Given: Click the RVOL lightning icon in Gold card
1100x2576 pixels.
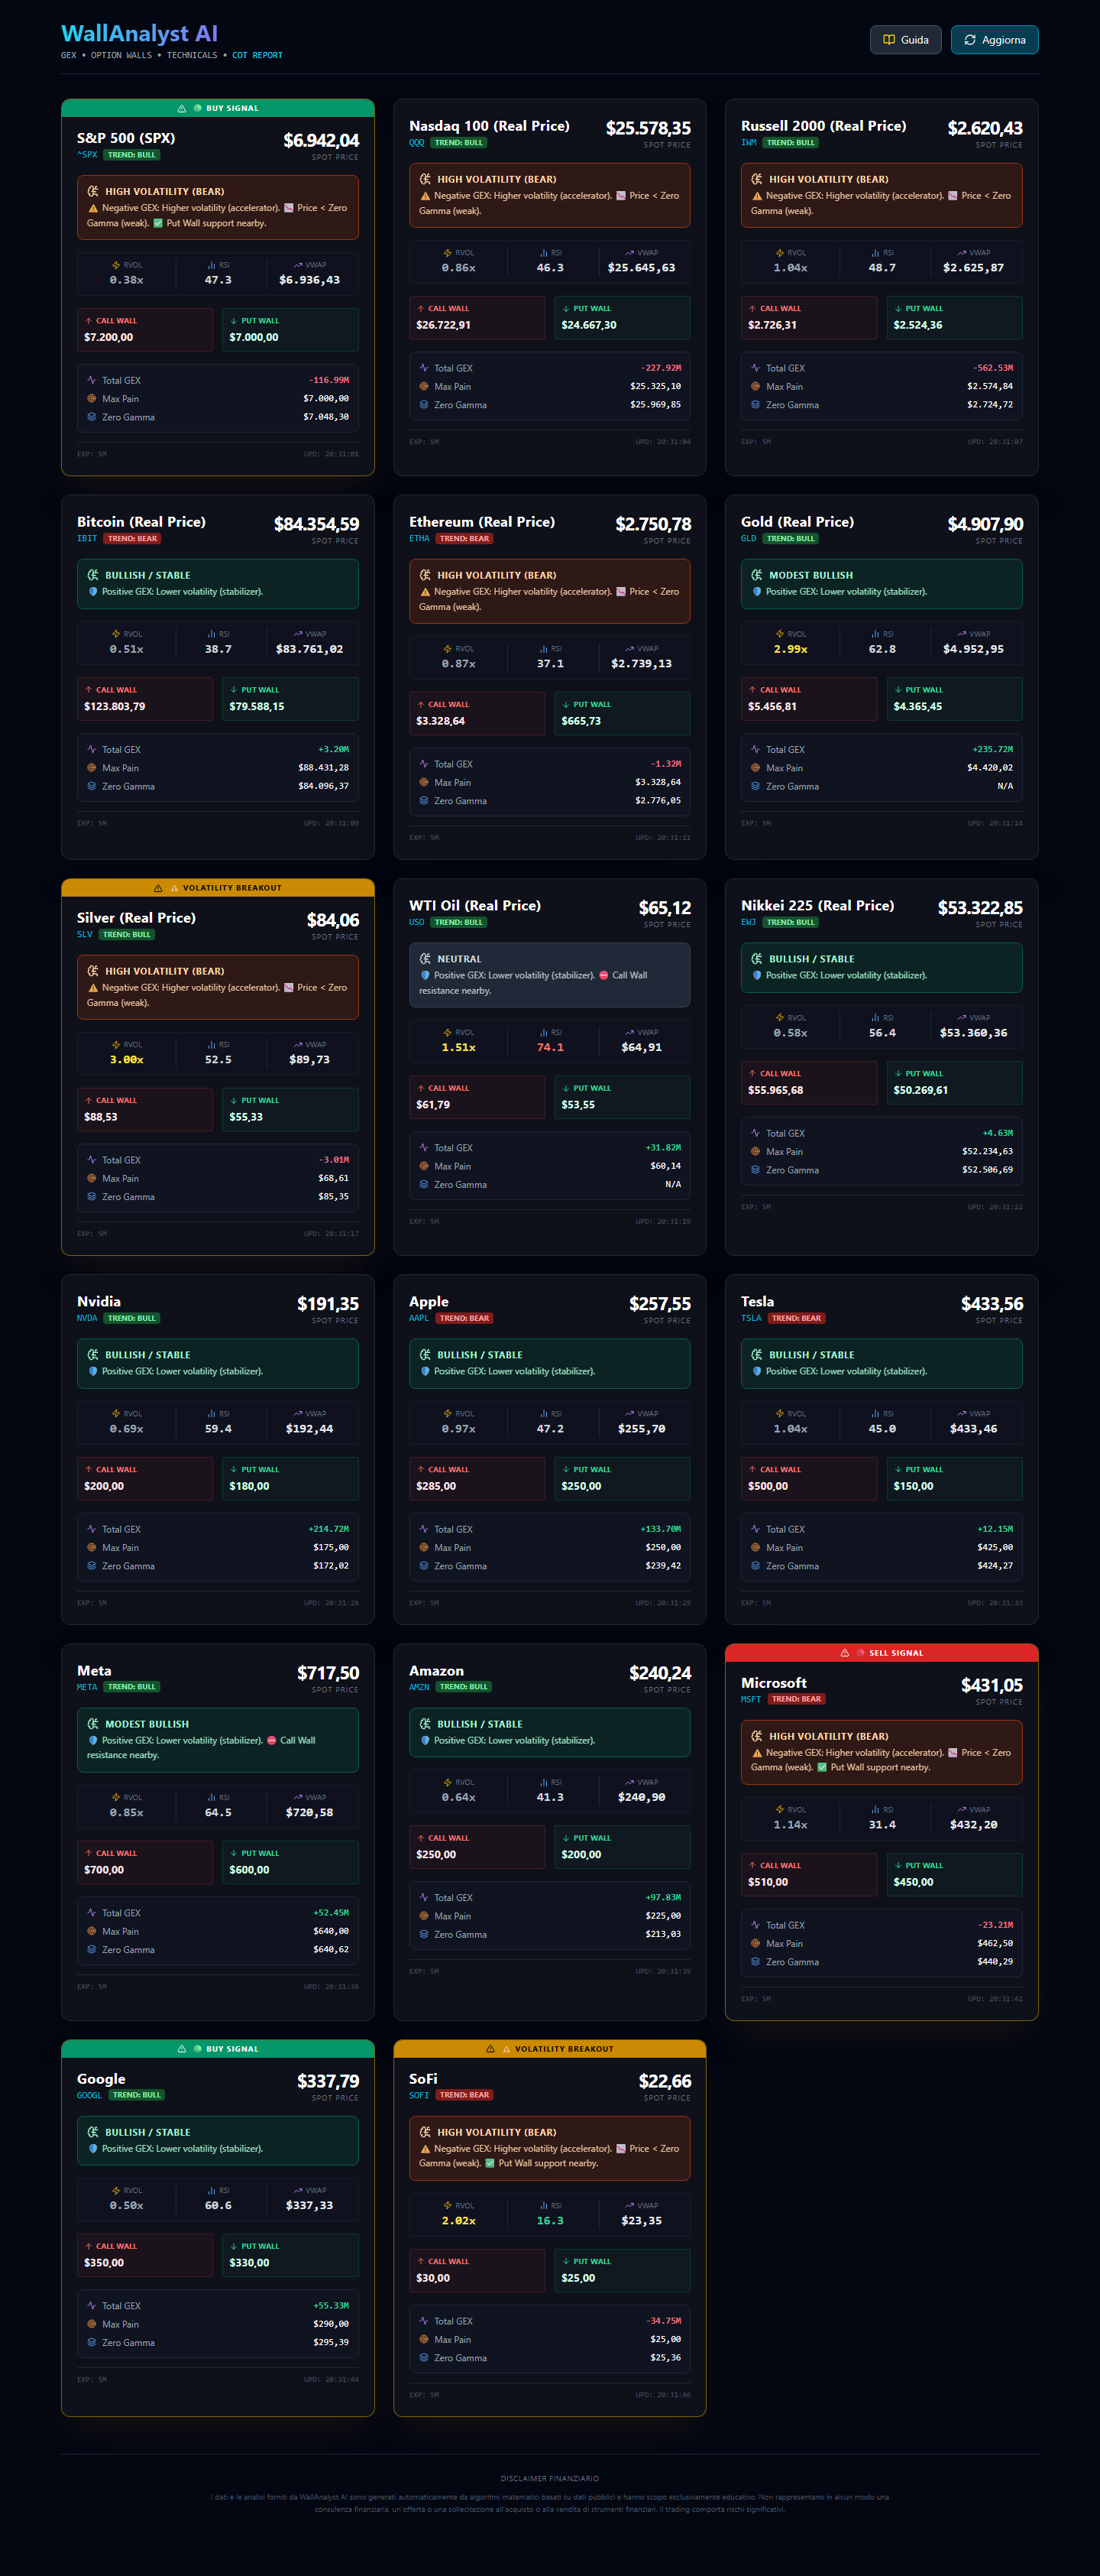Looking at the screenshot, I should tap(779, 634).
